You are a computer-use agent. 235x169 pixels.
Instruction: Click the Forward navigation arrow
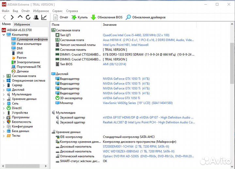[12, 17]
